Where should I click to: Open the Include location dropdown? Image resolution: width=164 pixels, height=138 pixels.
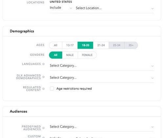point(61,8)
